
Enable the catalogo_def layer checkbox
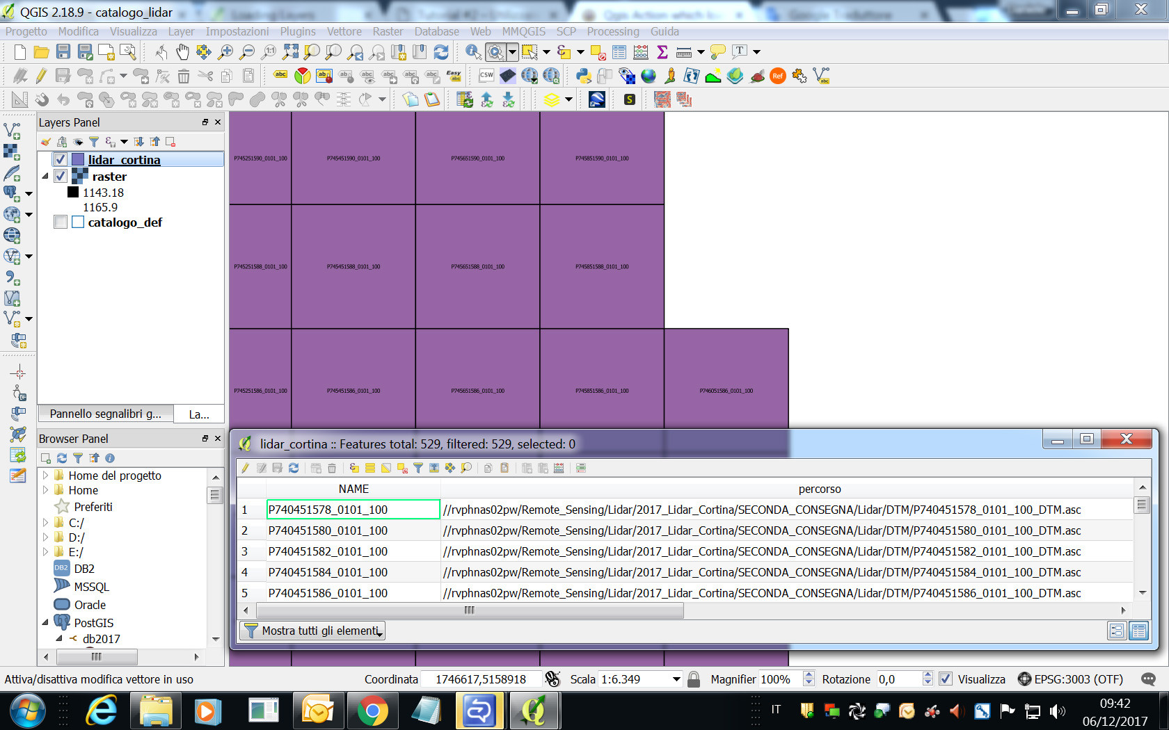pos(61,222)
